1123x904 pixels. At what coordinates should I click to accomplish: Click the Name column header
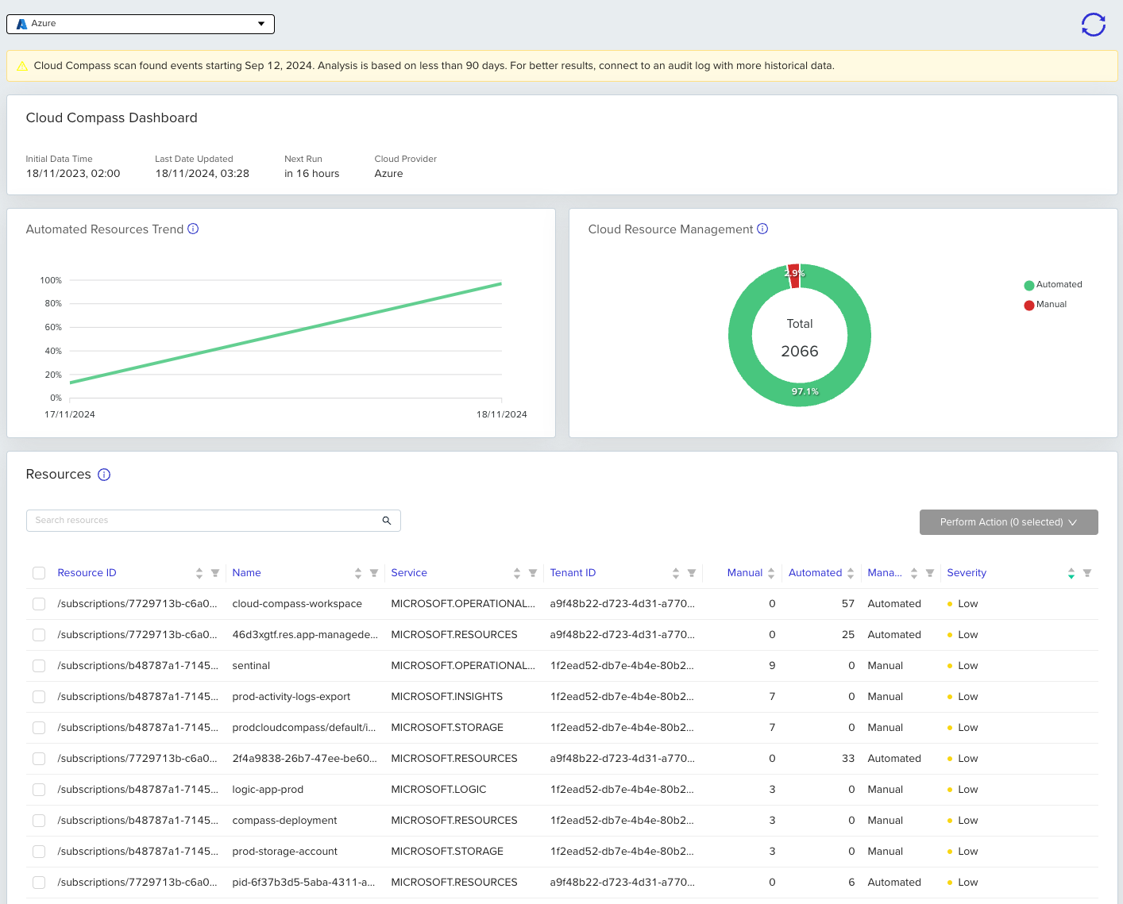(x=246, y=573)
